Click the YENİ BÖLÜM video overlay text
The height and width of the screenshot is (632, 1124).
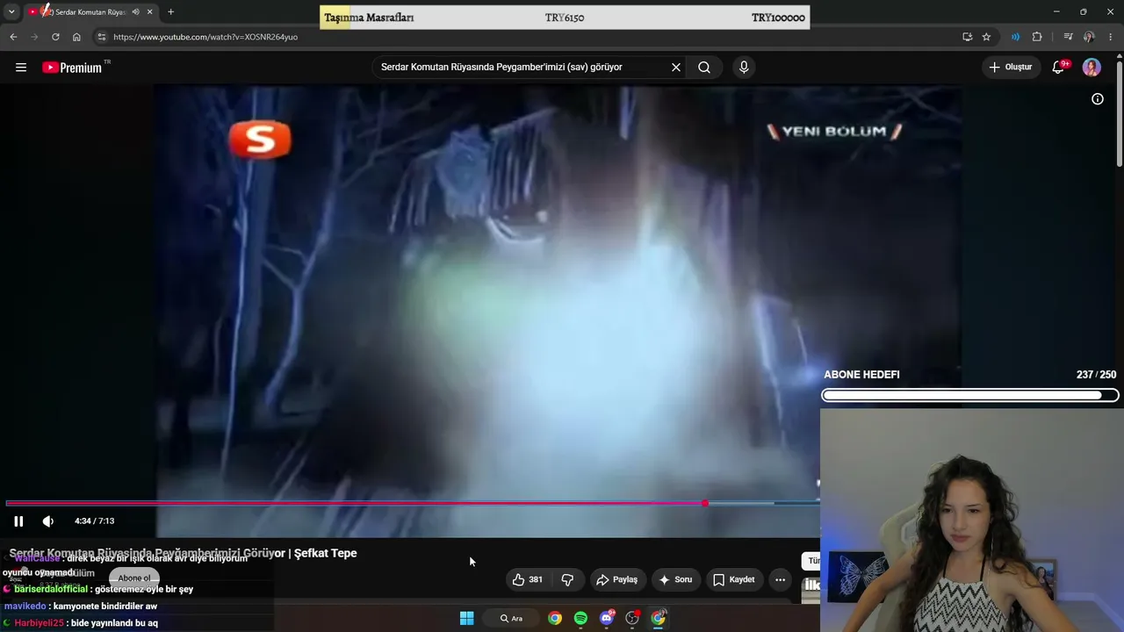click(834, 132)
